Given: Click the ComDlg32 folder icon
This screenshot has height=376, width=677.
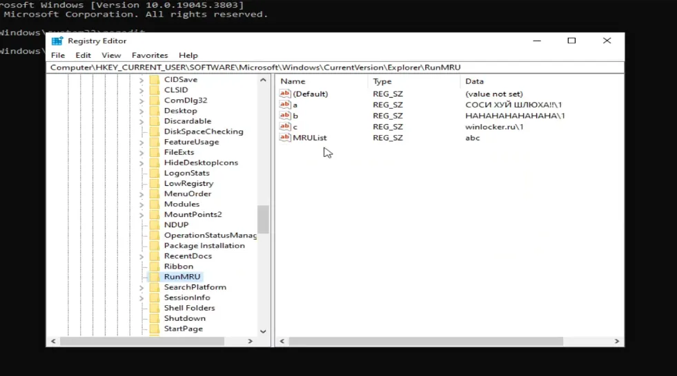Looking at the screenshot, I should [154, 100].
